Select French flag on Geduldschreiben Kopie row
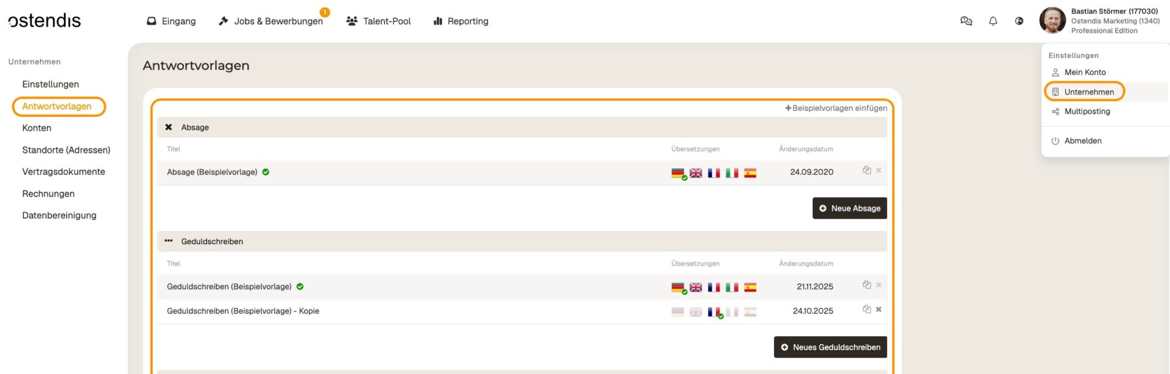Screen dimensions: 1170x374 (x=714, y=312)
